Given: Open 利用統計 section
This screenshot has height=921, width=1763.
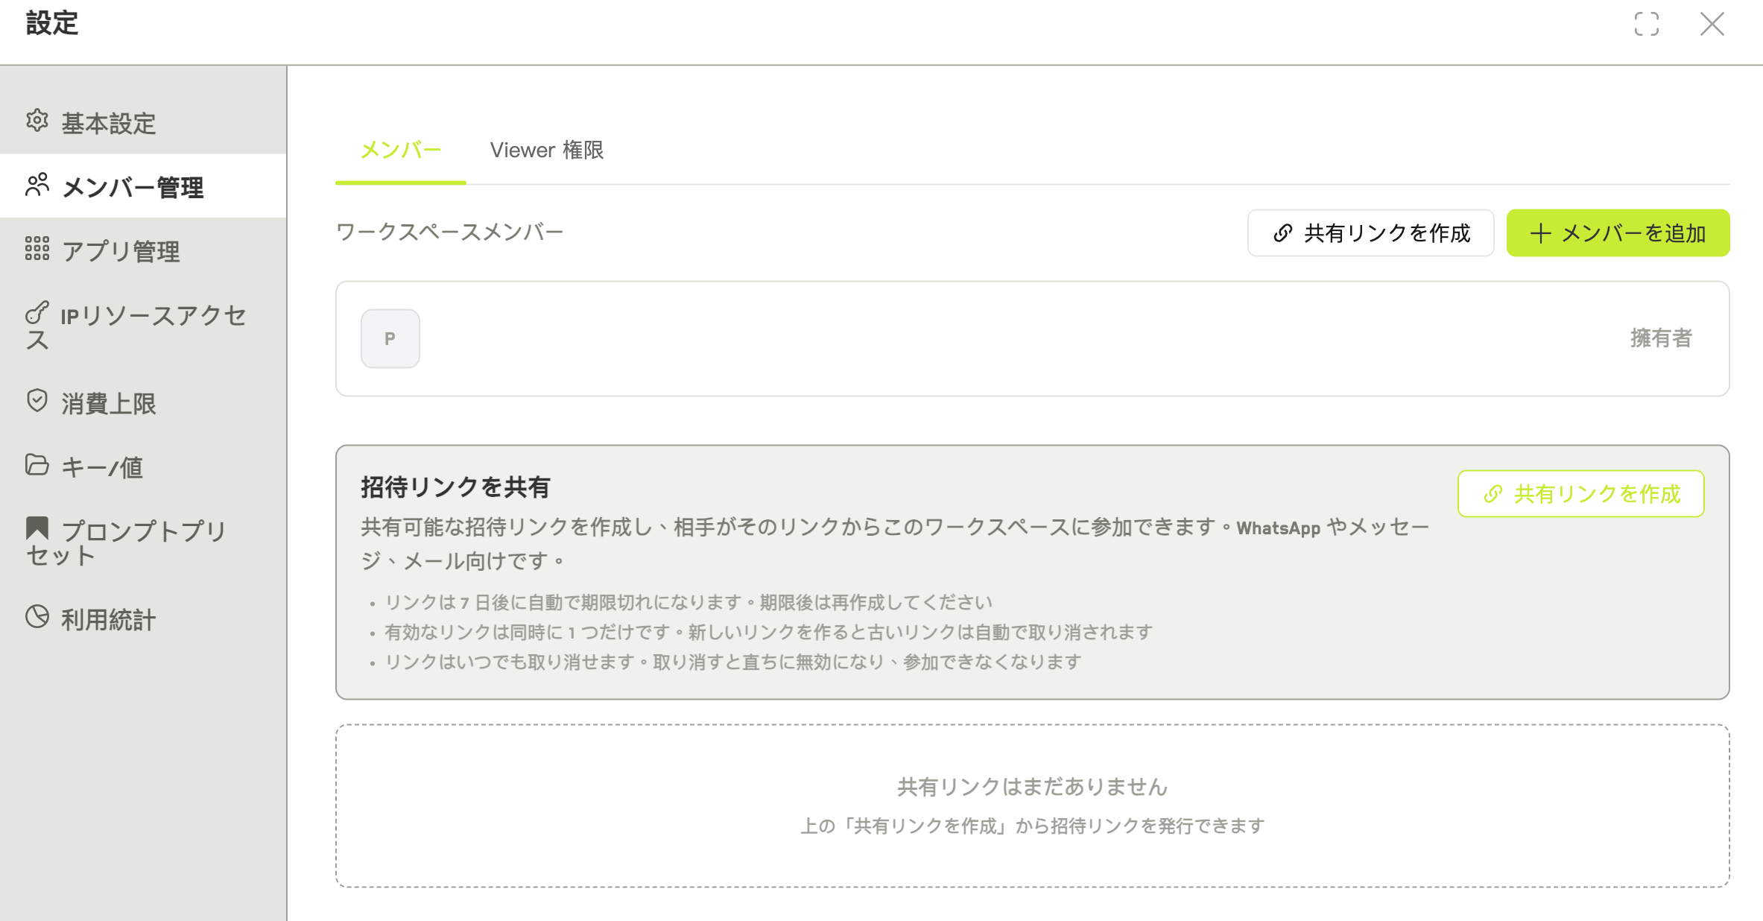Looking at the screenshot, I should coord(143,618).
